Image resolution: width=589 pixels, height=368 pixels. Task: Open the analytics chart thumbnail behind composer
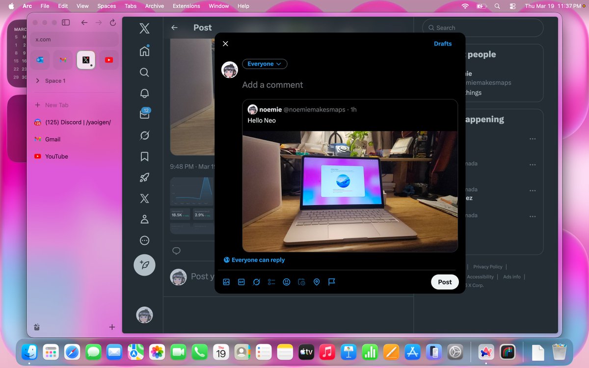click(192, 206)
